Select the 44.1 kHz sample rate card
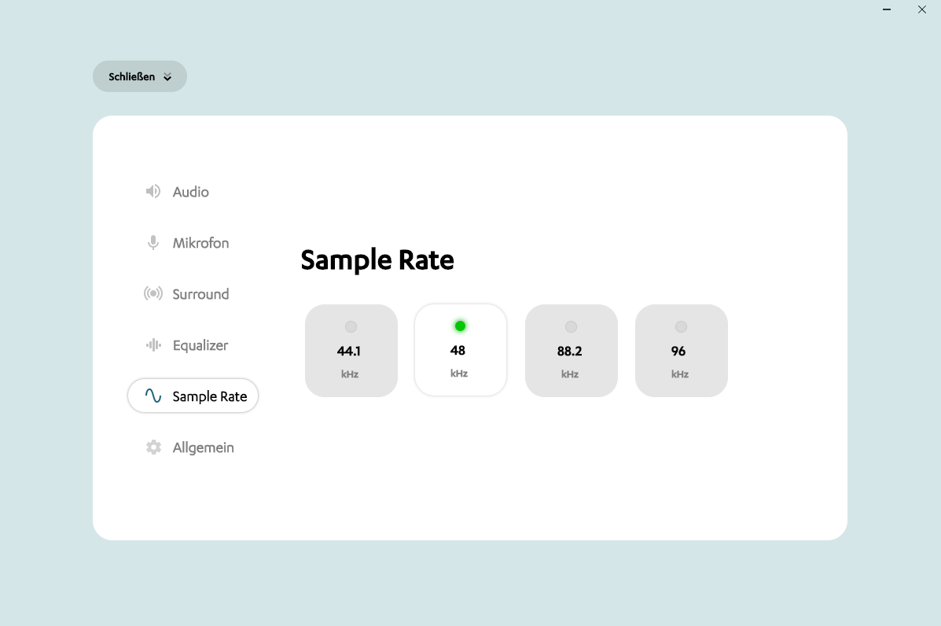Screen dimensions: 941x626 351,351
